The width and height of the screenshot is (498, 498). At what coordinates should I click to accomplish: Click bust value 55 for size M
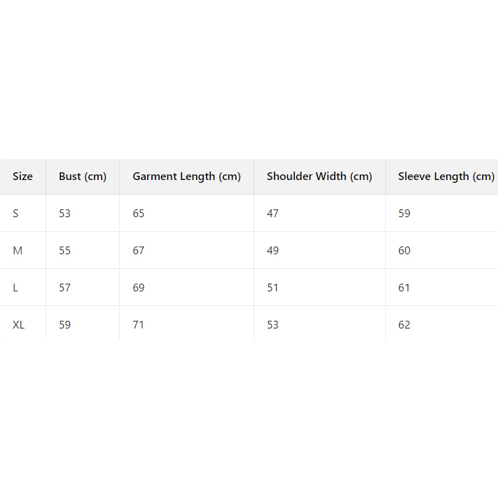[64, 251]
